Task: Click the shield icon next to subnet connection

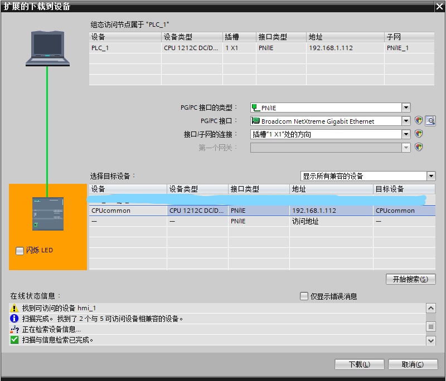Action: point(419,134)
